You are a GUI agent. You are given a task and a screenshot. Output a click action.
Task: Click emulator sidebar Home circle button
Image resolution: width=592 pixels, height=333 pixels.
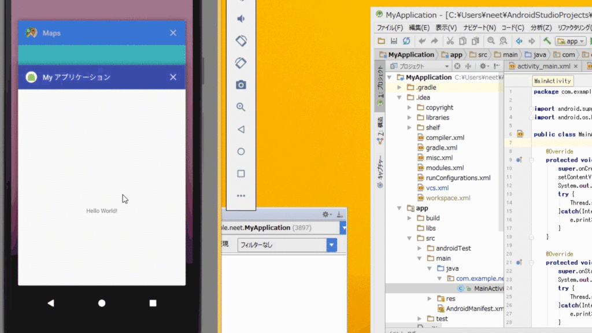tap(241, 151)
